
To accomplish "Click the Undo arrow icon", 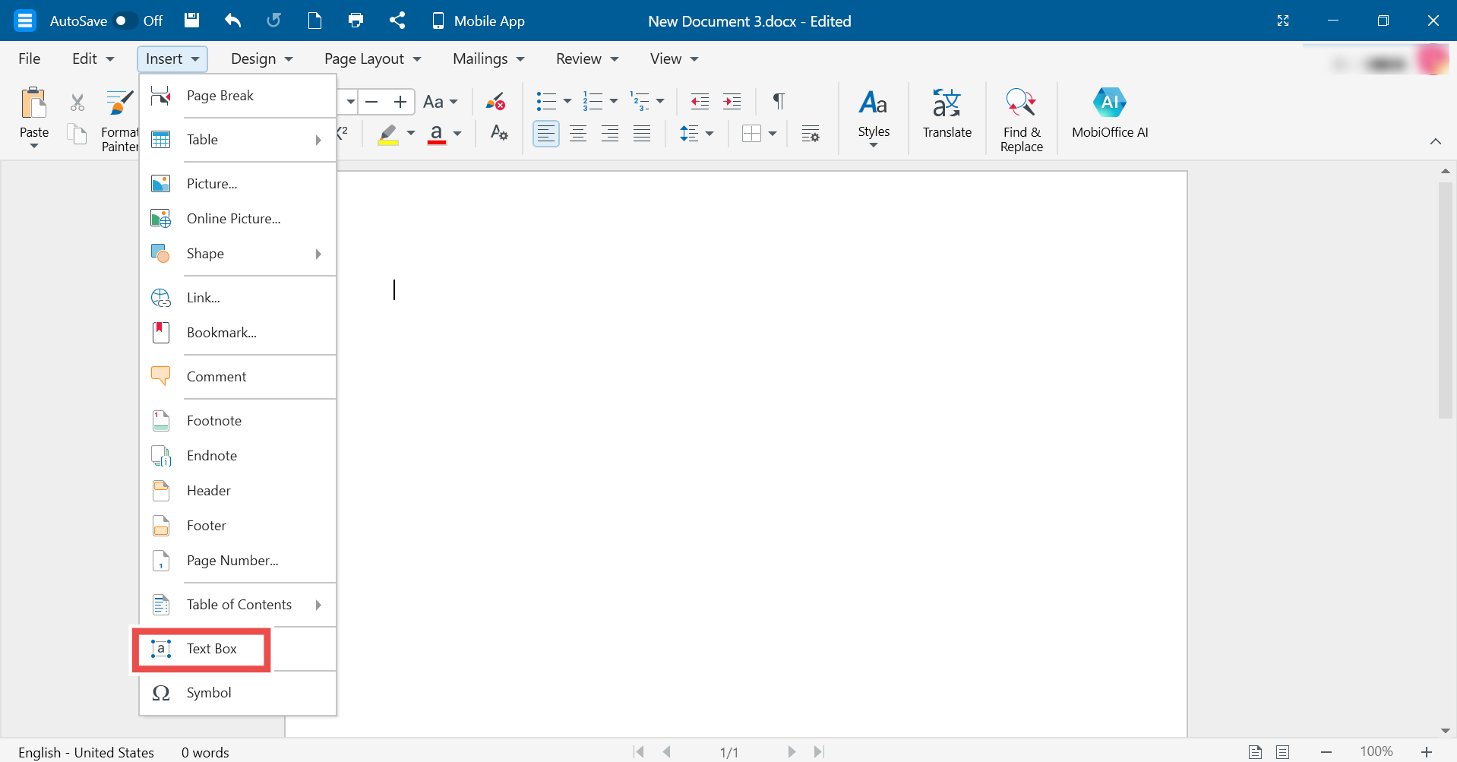I will (232, 21).
